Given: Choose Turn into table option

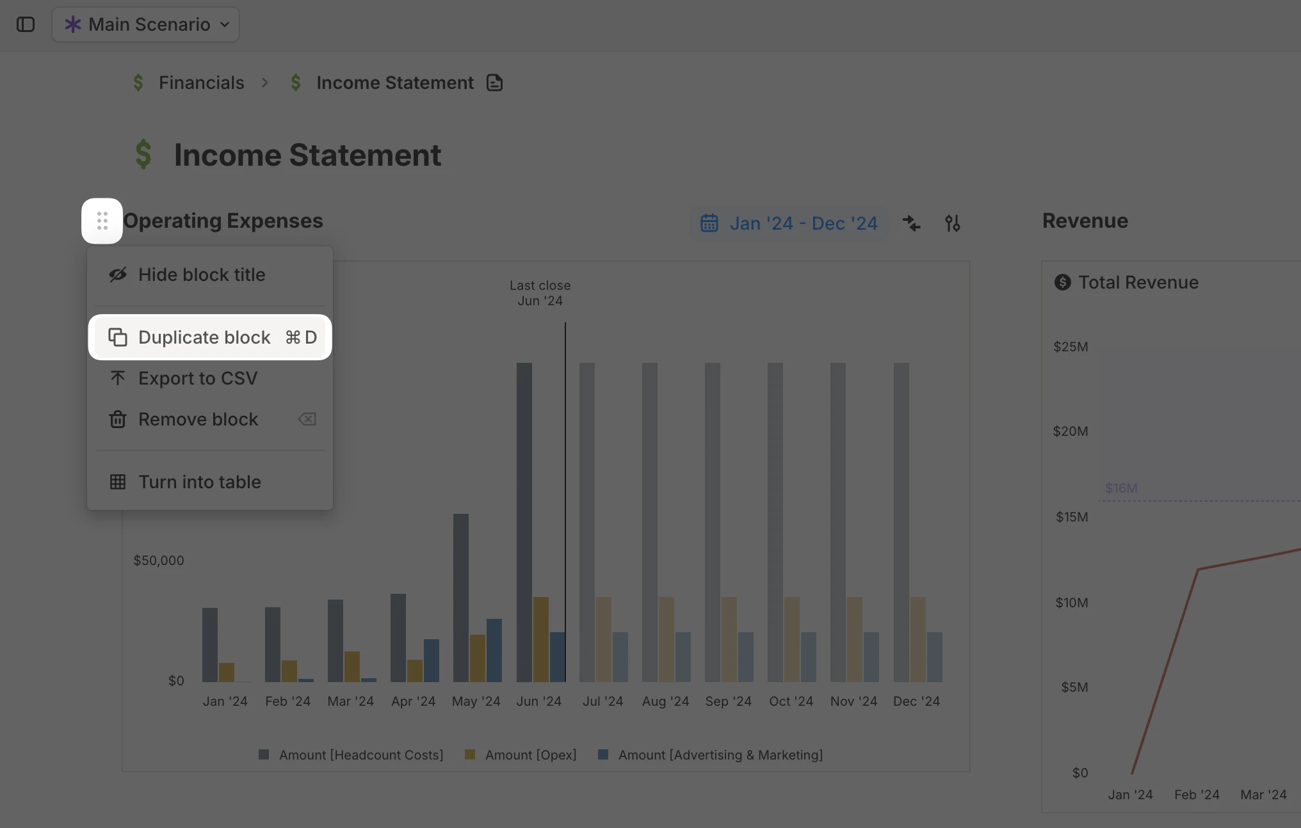Looking at the screenshot, I should tap(199, 482).
